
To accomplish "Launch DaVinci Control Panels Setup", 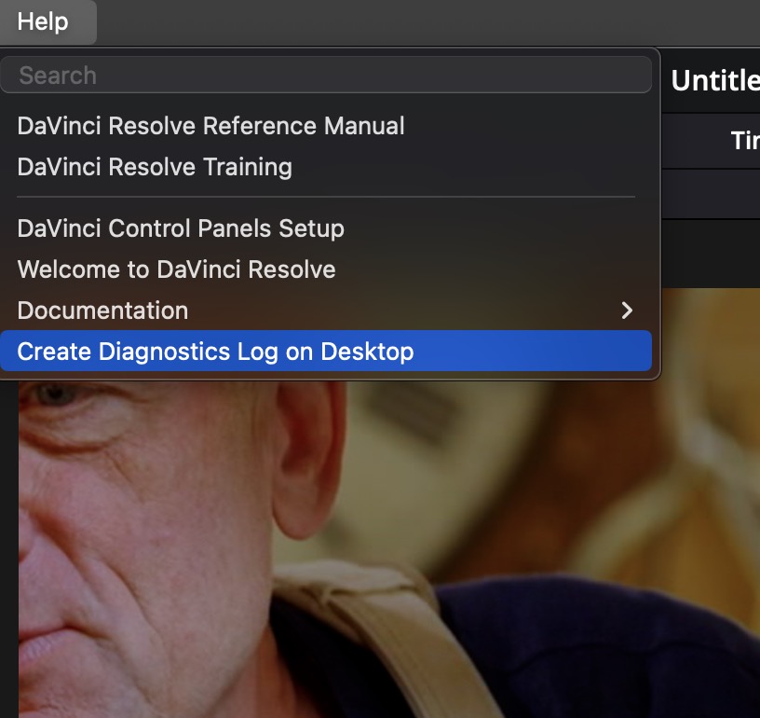I will [x=181, y=228].
